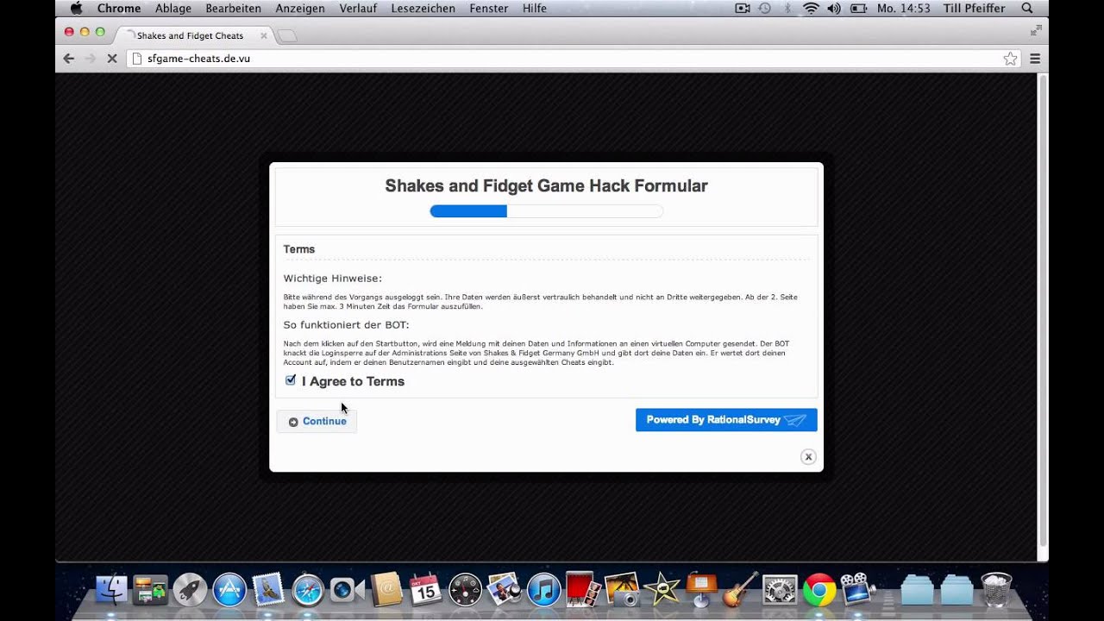Viewport: 1104px width, 621px height.
Task: Open the Bearbeiten menu
Action: 234,8
